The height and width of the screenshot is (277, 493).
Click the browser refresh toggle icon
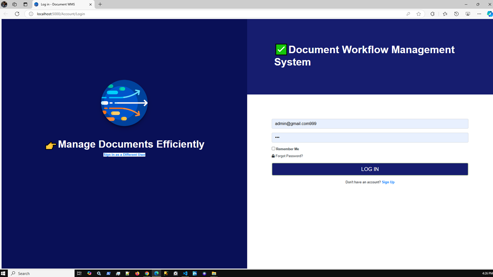[17, 14]
